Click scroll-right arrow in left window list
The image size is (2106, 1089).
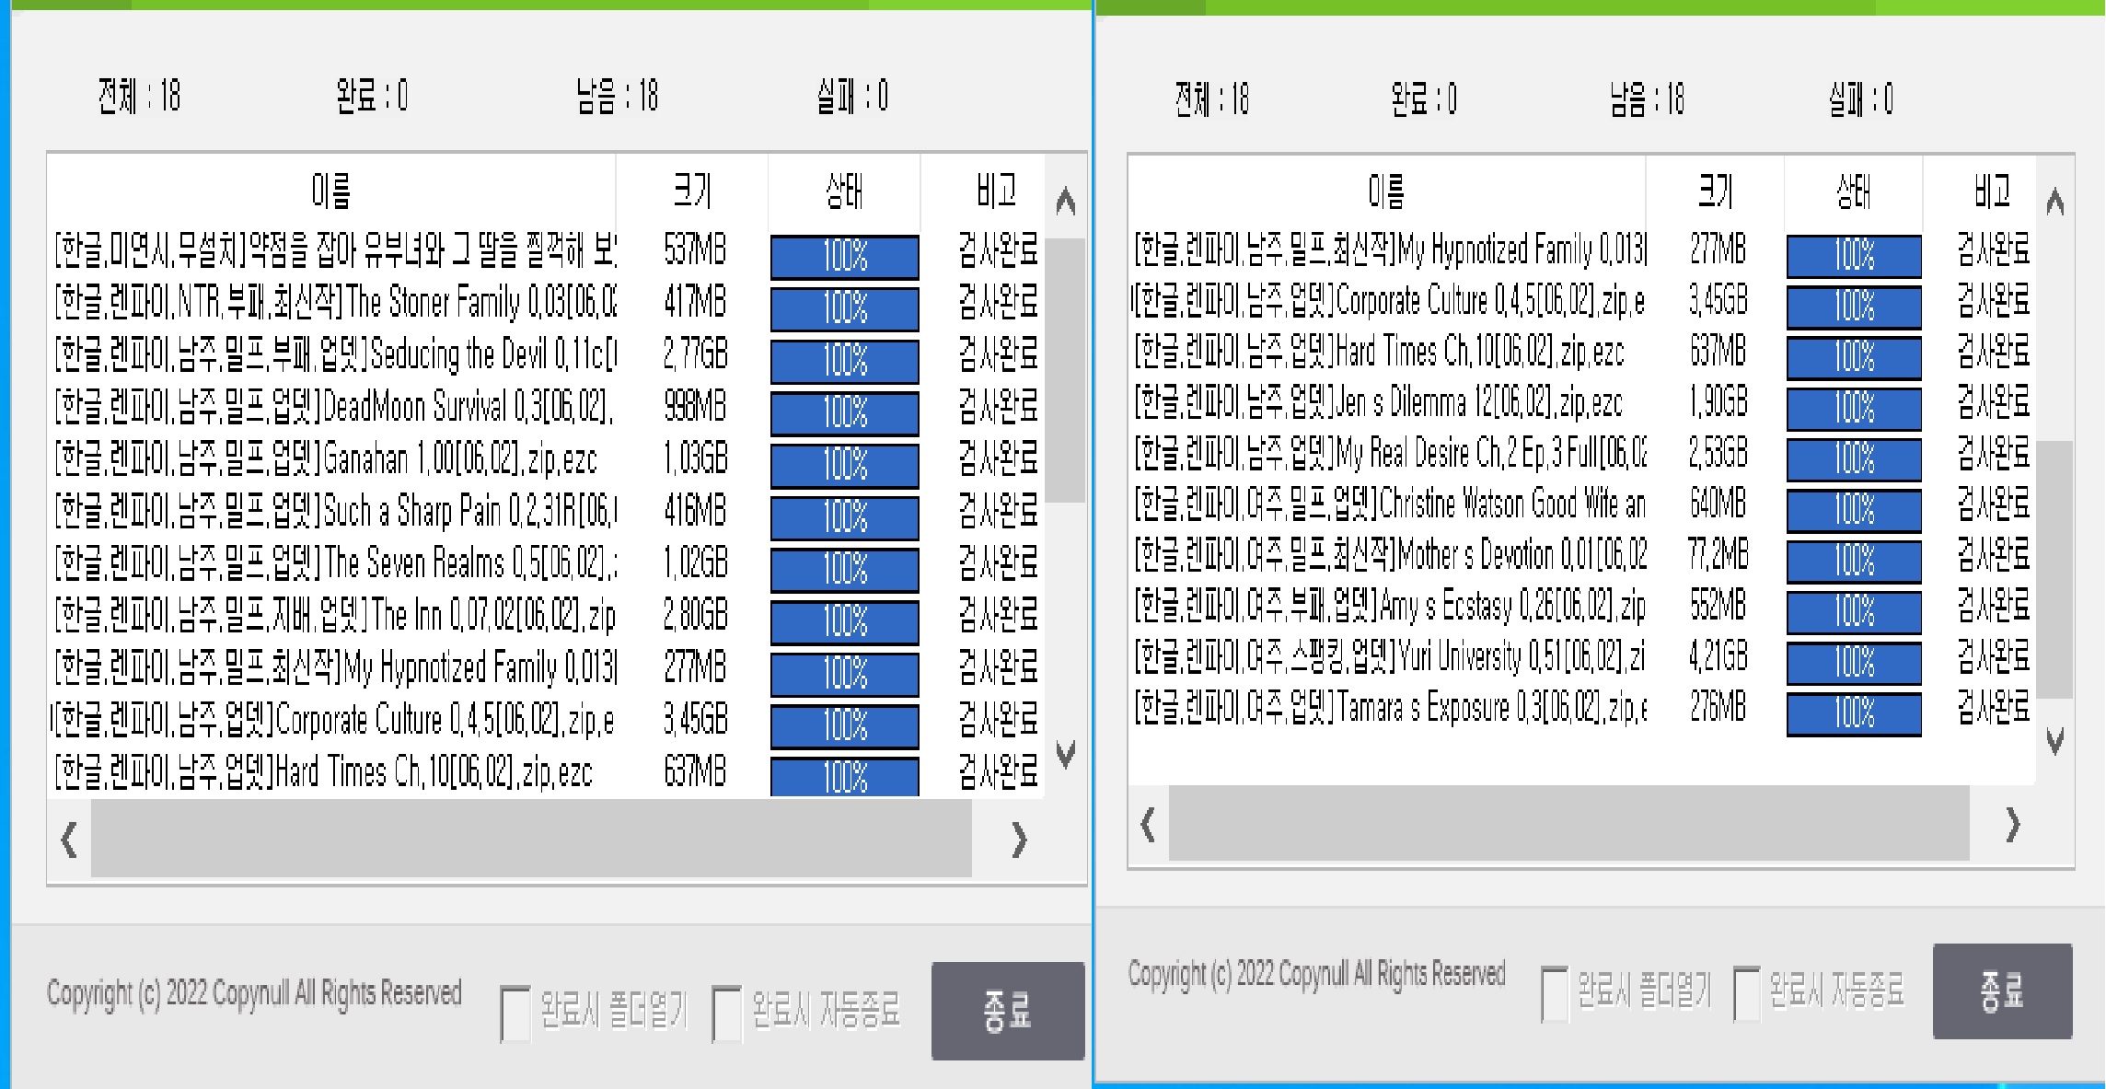click(x=1018, y=840)
